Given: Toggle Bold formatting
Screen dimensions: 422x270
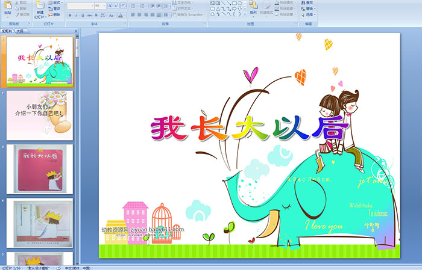Looking at the screenshot, I should [x=70, y=15].
